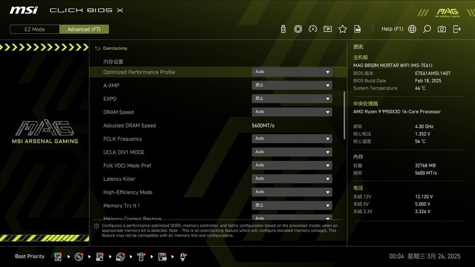Click 5.000 V system voltage value
The height and width of the screenshot is (267, 475).
pos(423,204)
